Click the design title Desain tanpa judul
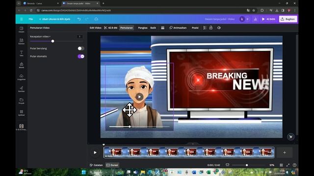This screenshot has height=176, width=314. point(220,19)
